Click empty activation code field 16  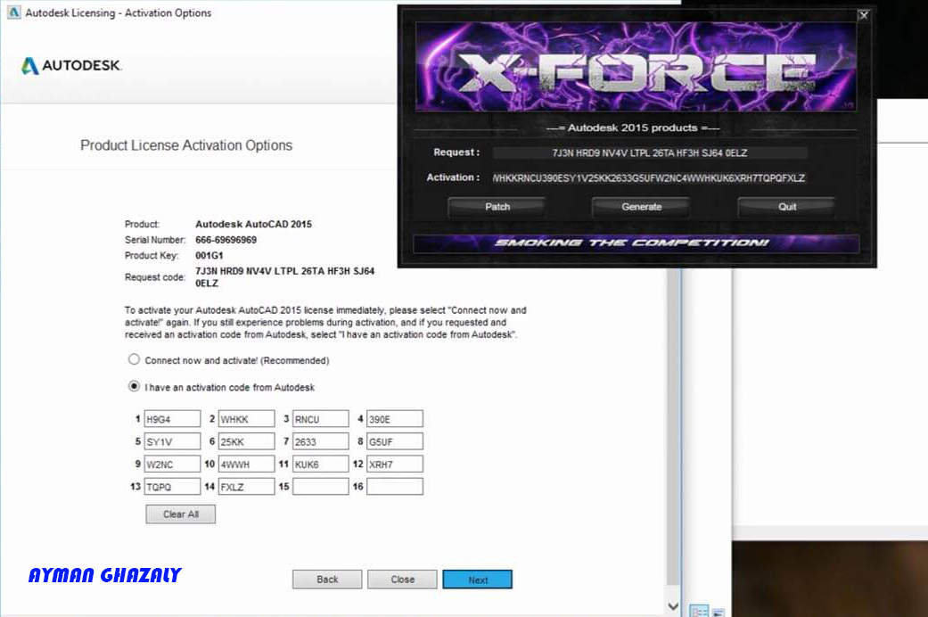[x=395, y=486]
